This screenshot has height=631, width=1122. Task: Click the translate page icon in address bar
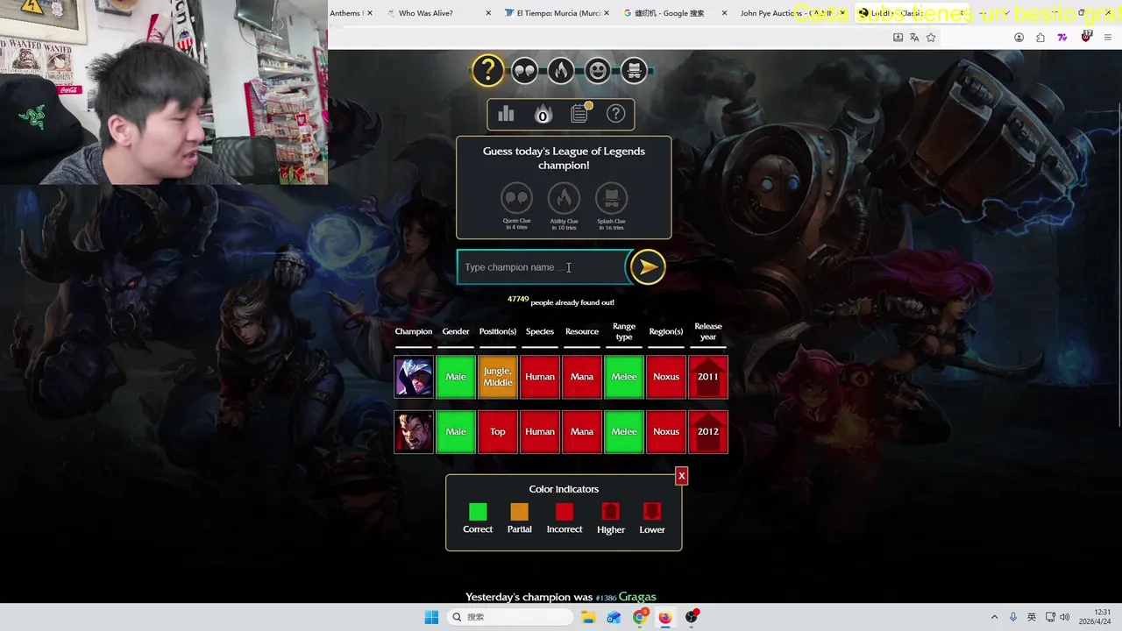pos(914,38)
